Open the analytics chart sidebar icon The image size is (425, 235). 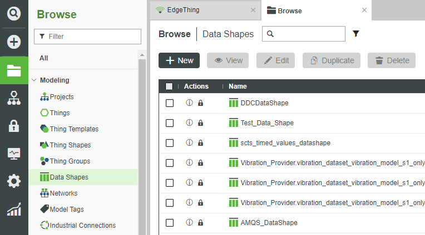tap(14, 210)
